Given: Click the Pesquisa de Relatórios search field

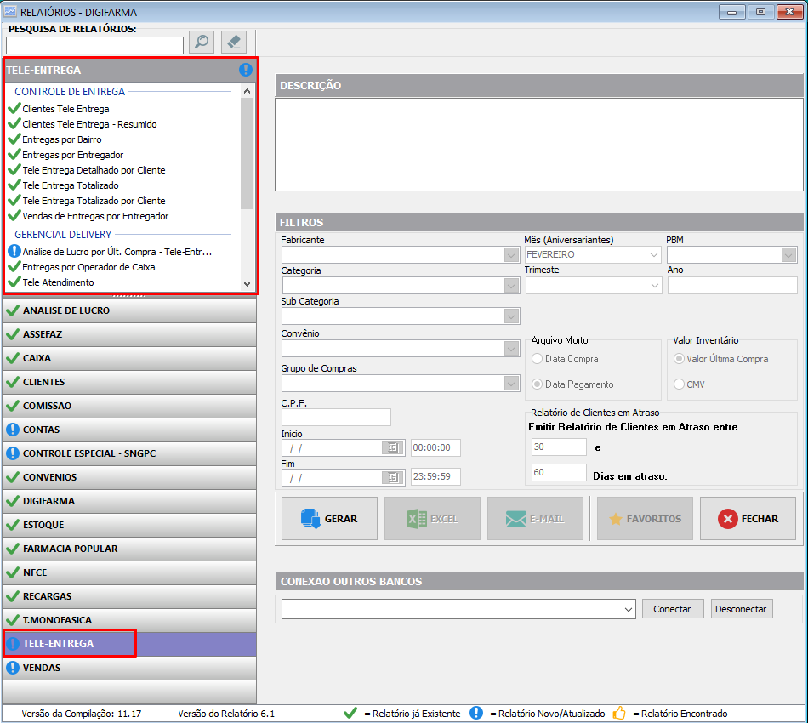Looking at the screenshot, I should point(94,45).
